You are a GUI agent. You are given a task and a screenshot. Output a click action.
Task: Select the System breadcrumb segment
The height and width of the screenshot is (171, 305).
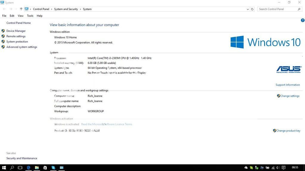click(x=87, y=9)
